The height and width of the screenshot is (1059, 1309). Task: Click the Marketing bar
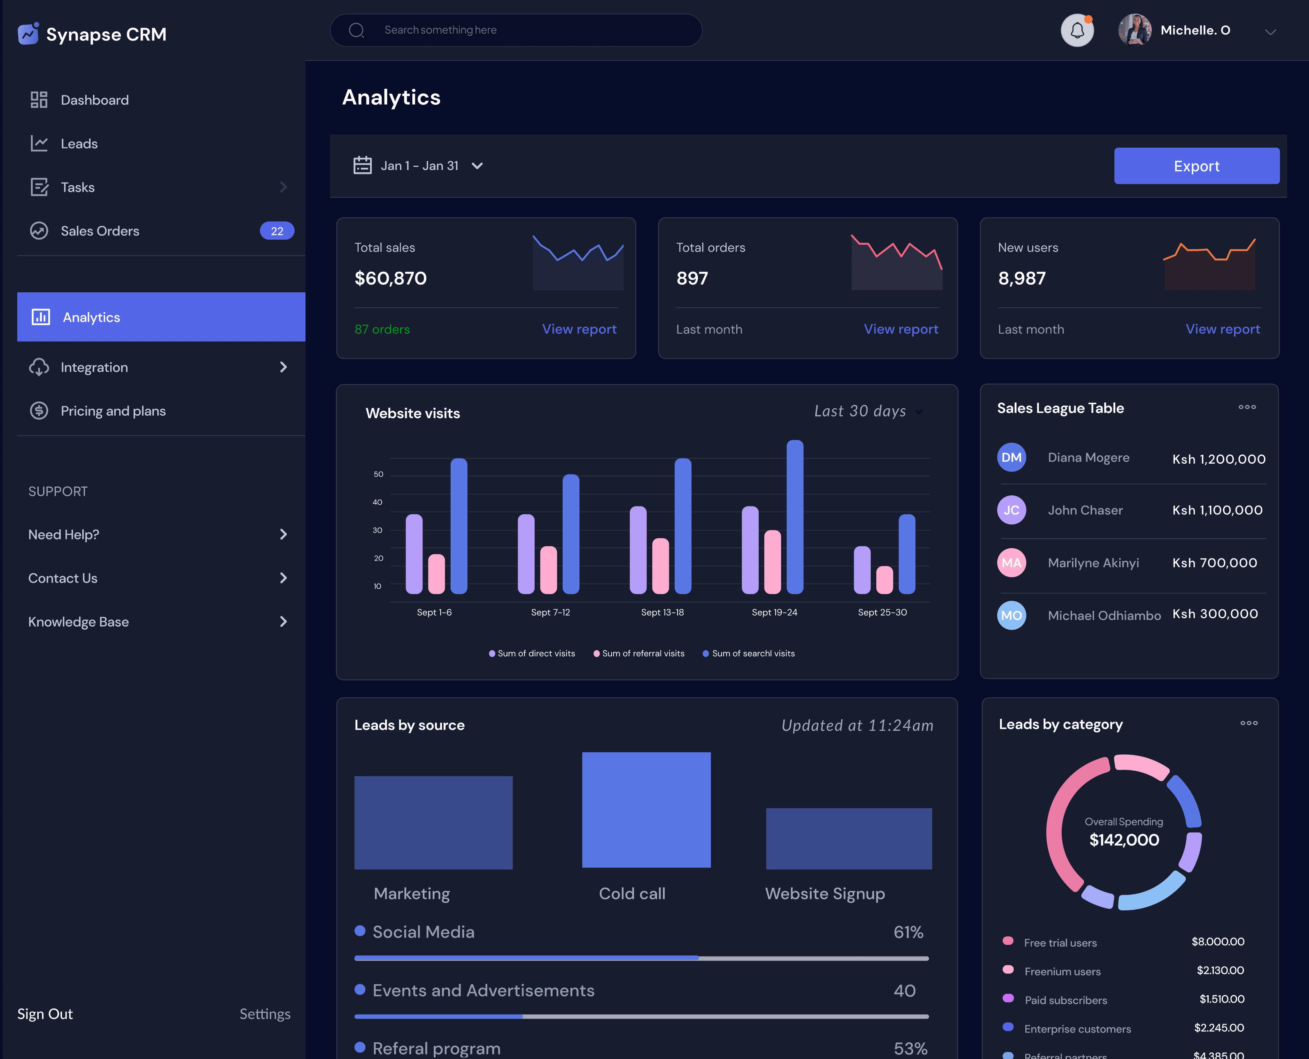point(433,822)
